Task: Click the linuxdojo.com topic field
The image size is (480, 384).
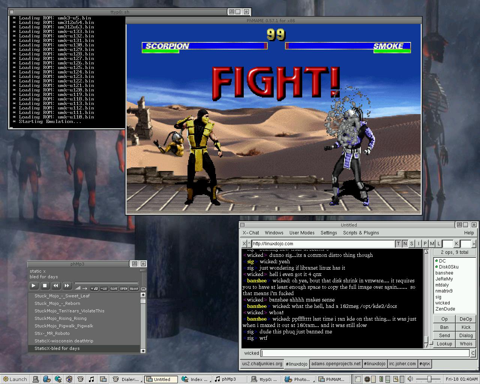Action: (x=323, y=244)
